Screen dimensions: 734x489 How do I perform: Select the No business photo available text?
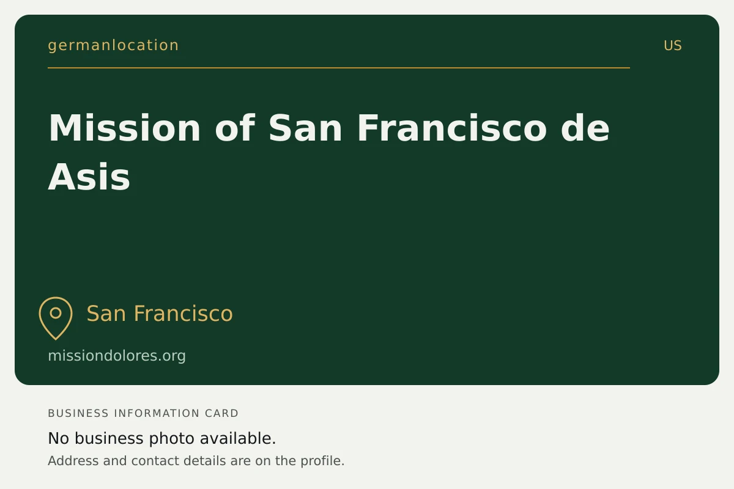pos(162,438)
